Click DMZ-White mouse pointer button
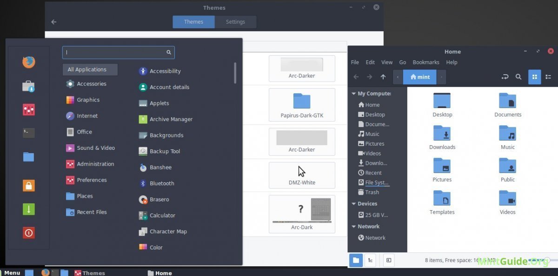The height and width of the screenshot is (276, 558). (302, 175)
